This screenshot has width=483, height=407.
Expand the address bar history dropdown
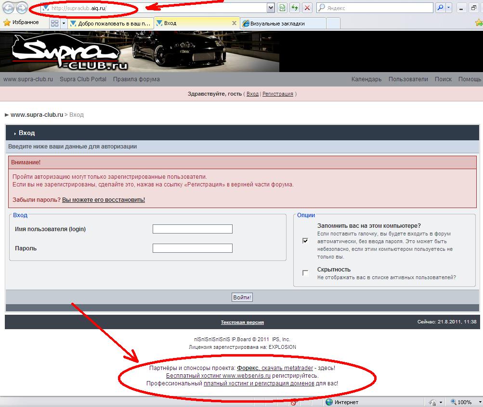click(x=270, y=8)
